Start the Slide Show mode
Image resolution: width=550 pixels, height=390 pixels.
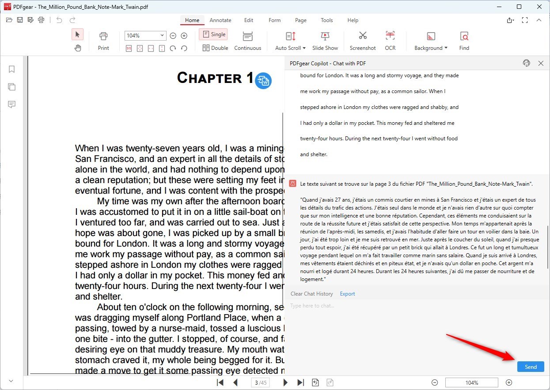325,40
